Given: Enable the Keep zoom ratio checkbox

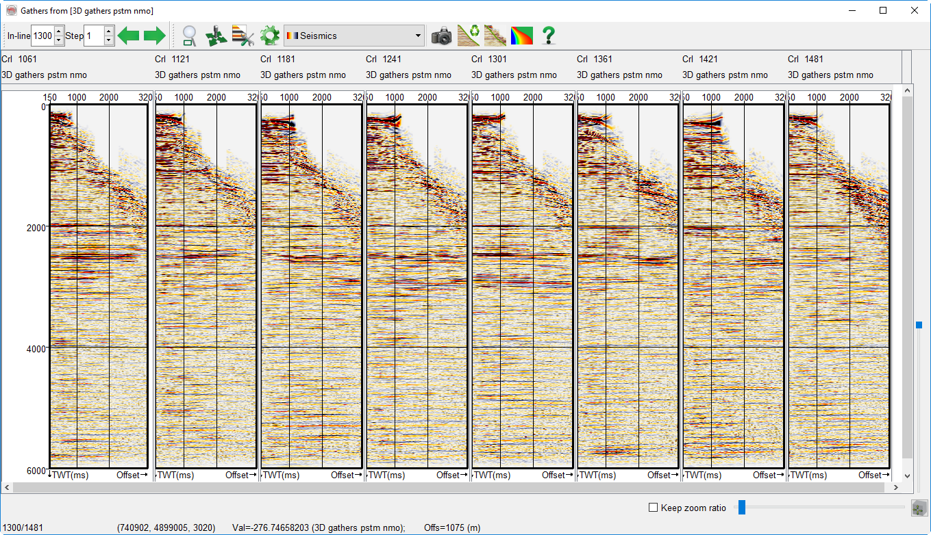Looking at the screenshot, I should click(x=653, y=508).
